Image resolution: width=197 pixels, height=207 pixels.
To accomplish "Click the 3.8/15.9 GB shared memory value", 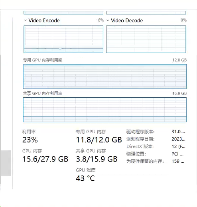I will tap(97, 159).
